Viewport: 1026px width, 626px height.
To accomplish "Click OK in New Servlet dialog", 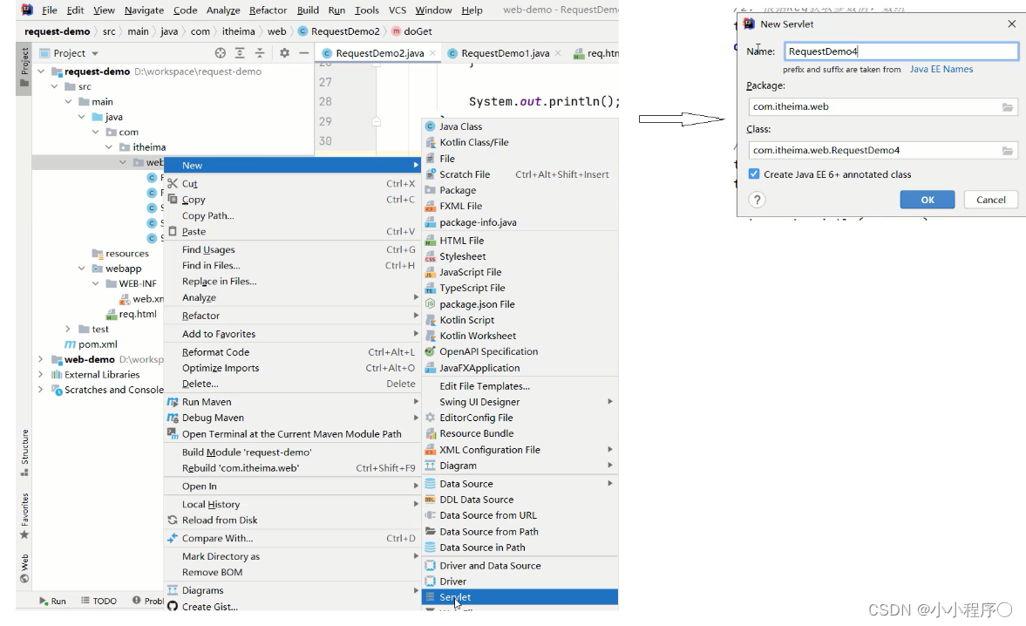I will [927, 200].
